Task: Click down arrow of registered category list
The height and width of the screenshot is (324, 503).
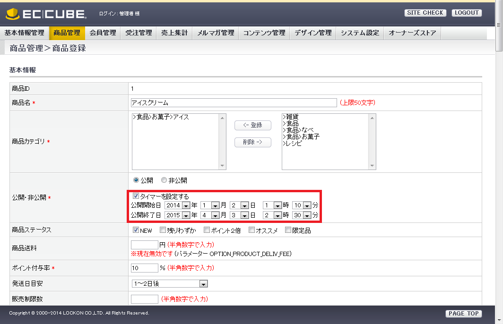Action: coord(222,166)
